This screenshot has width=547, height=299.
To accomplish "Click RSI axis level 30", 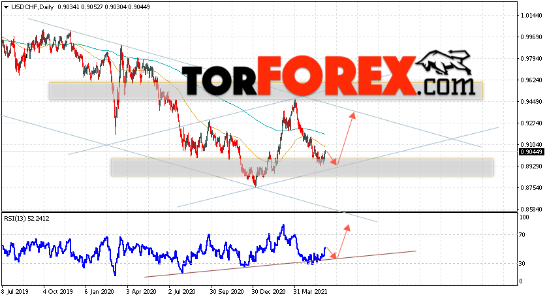I will click(522, 263).
